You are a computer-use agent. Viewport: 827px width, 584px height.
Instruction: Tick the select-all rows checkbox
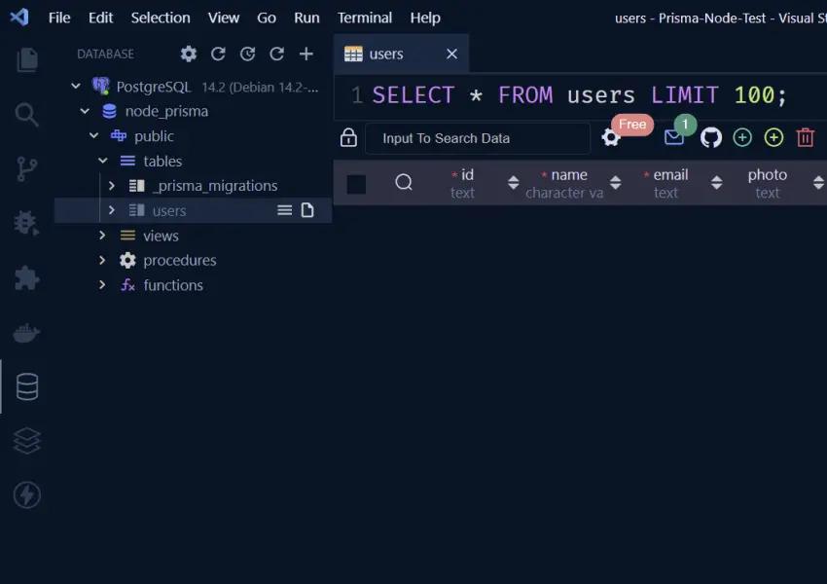357,184
